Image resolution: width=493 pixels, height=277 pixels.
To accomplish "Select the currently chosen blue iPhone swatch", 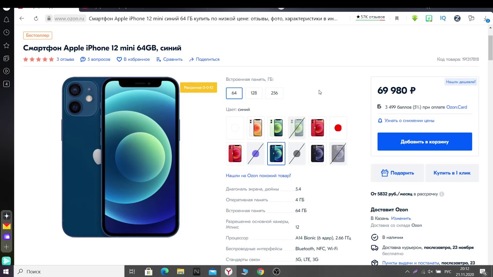I will pos(276,154).
